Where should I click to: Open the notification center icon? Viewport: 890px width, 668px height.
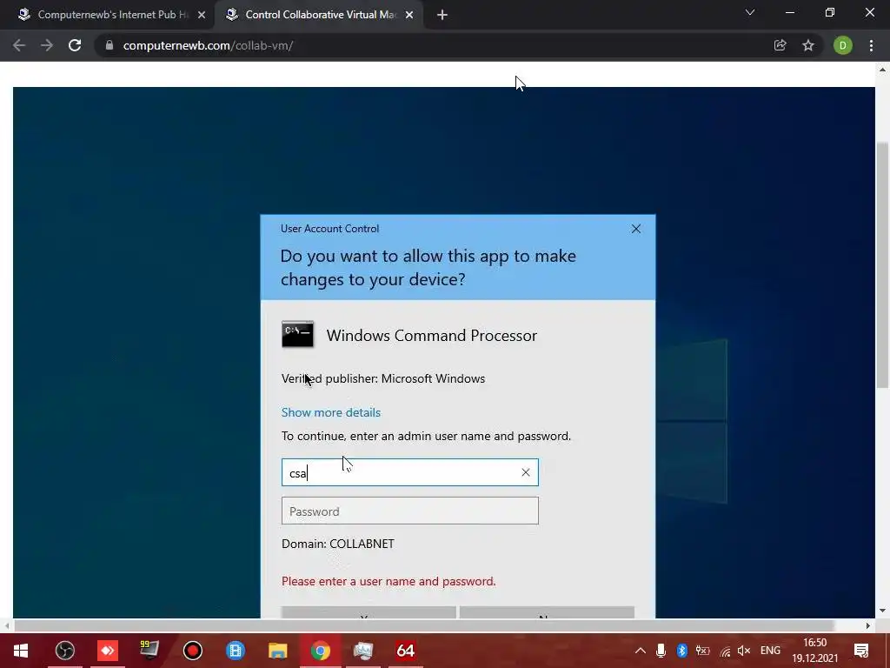[x=861, y=651]
